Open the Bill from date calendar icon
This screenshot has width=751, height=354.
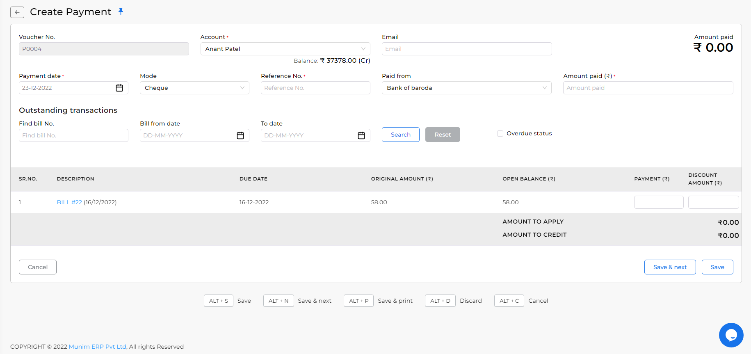point(240,135)
